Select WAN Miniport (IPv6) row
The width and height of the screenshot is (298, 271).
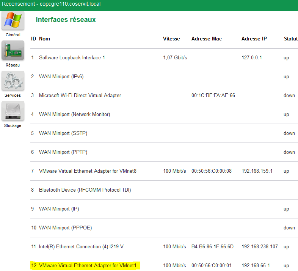point(164,77)
